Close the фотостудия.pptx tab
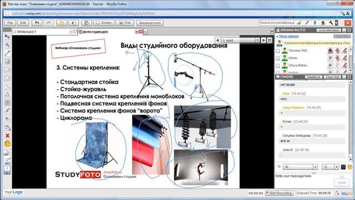 140,32
